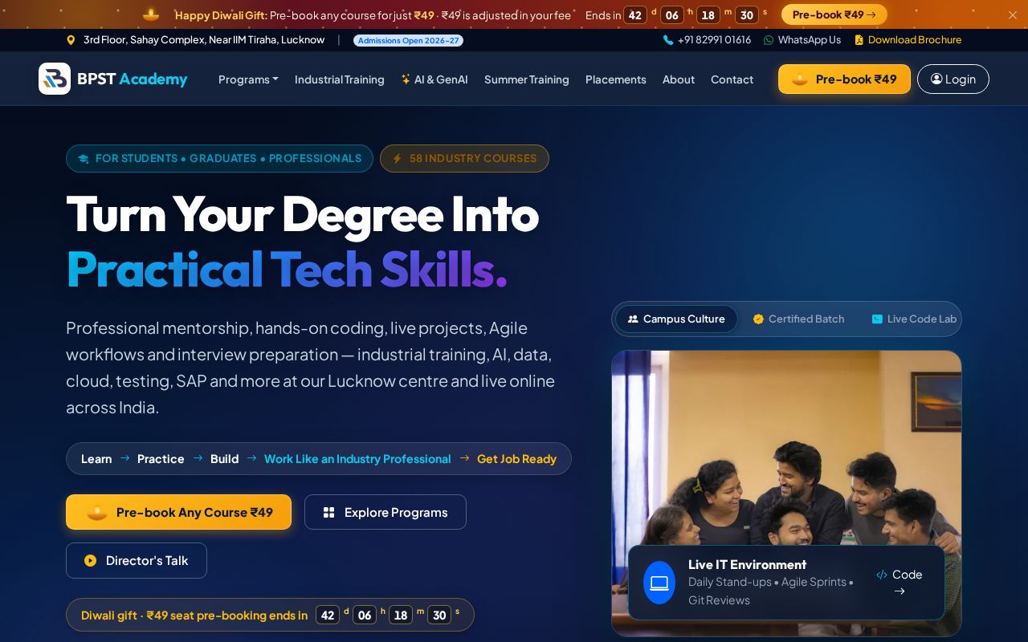
Task: Click the Explore Programs button
Action: 385,512
